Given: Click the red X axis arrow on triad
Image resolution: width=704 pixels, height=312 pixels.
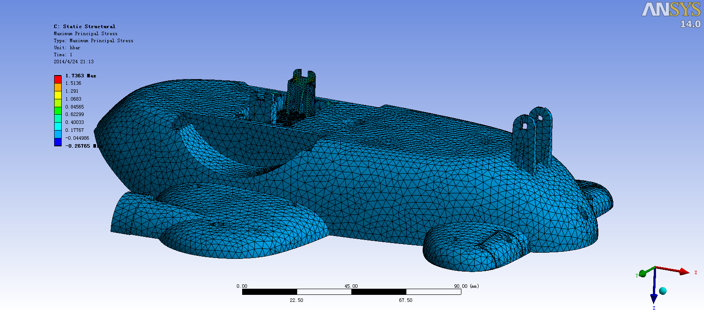Looking at the screenshot, I should pyautogui.click(x=683, y=272).
